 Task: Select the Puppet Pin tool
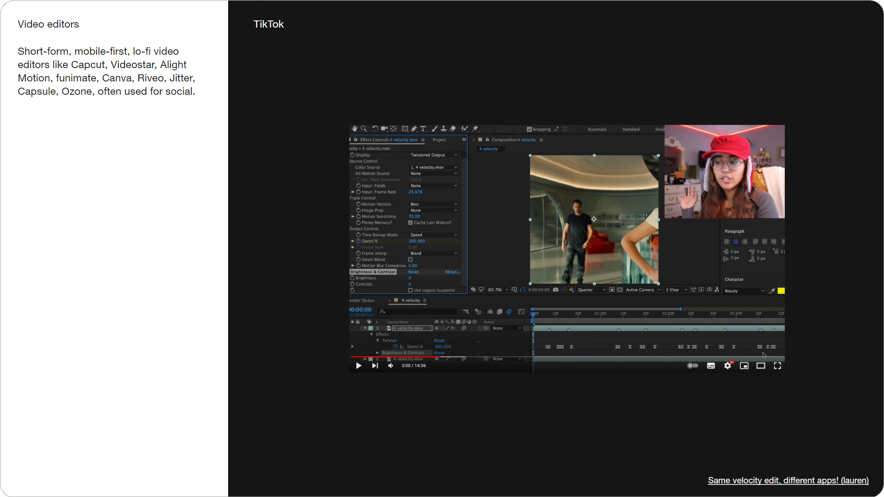coord(475,129)
